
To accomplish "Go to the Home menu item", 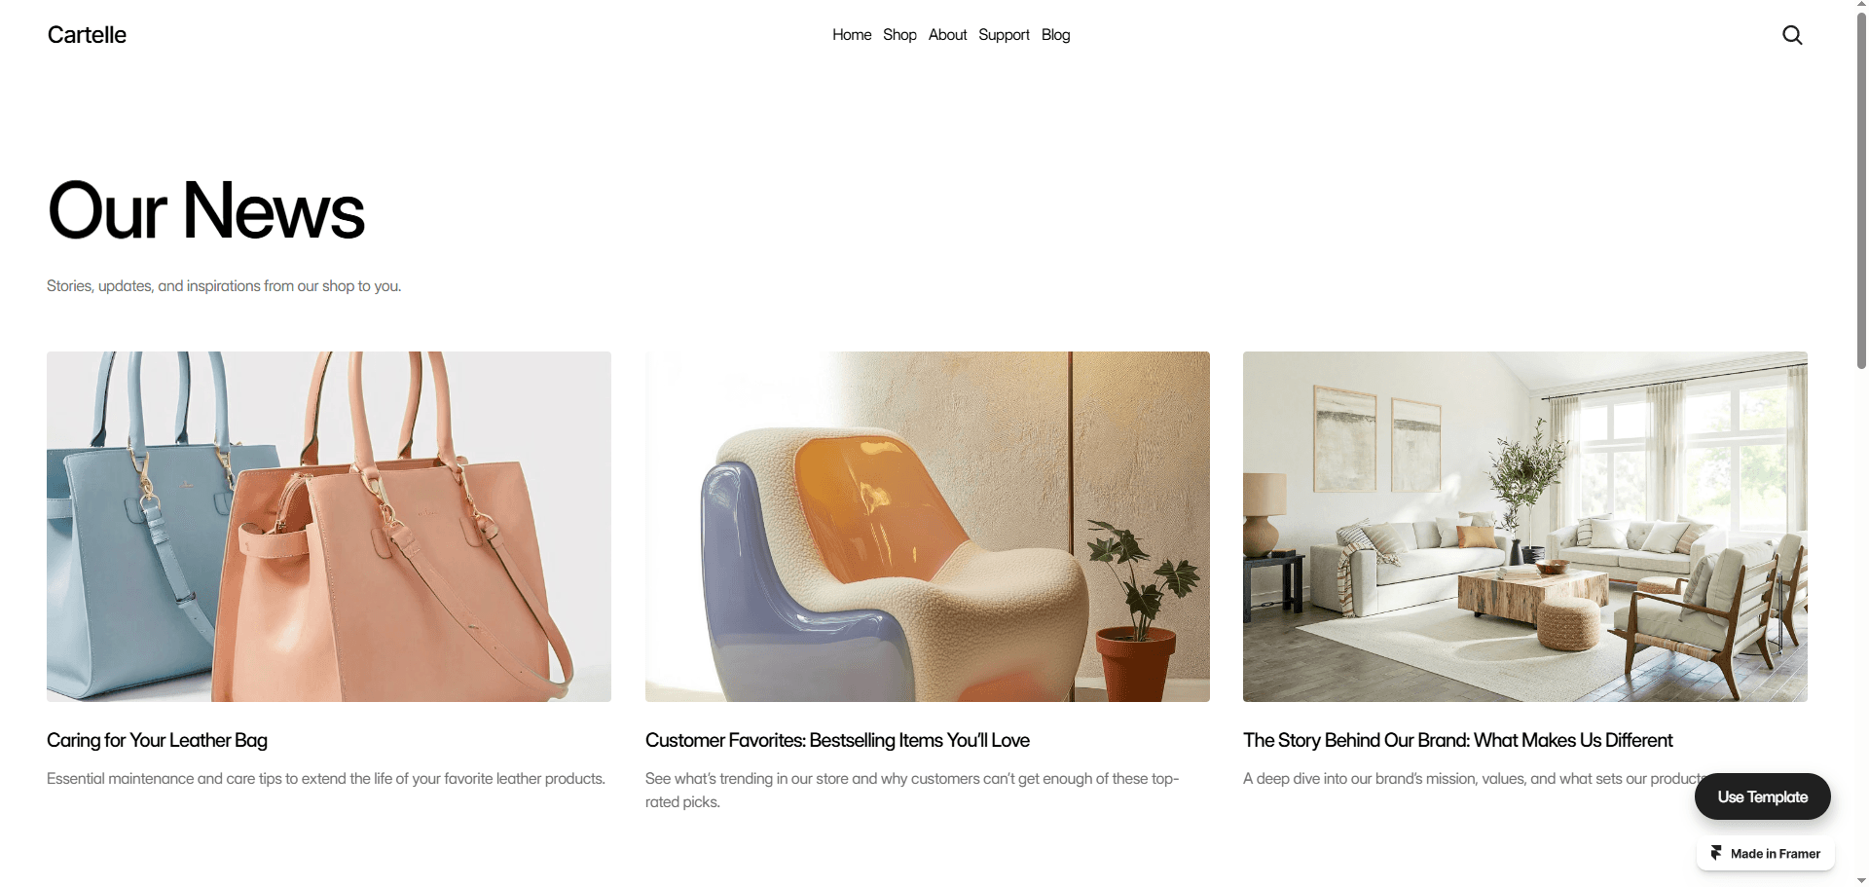I will (x=852, y=35).
